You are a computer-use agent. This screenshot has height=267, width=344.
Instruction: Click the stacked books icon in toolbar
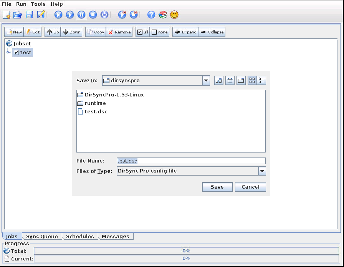[162, 15]
